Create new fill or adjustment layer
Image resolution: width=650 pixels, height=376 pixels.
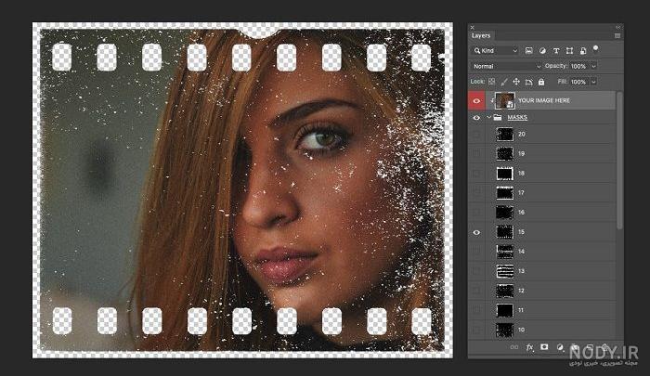[x=560, y=347]
